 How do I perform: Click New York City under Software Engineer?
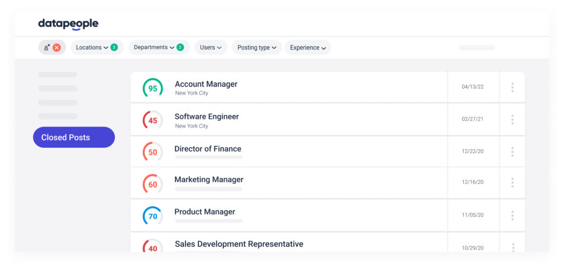[192, 126]
